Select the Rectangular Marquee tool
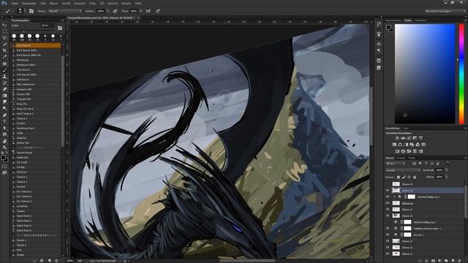Image resolution: width=468 pixels, height=263 pixels. tap(4, 31)
